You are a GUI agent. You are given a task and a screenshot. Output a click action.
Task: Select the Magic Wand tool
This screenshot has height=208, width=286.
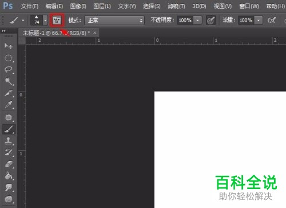tap(9, 81)
